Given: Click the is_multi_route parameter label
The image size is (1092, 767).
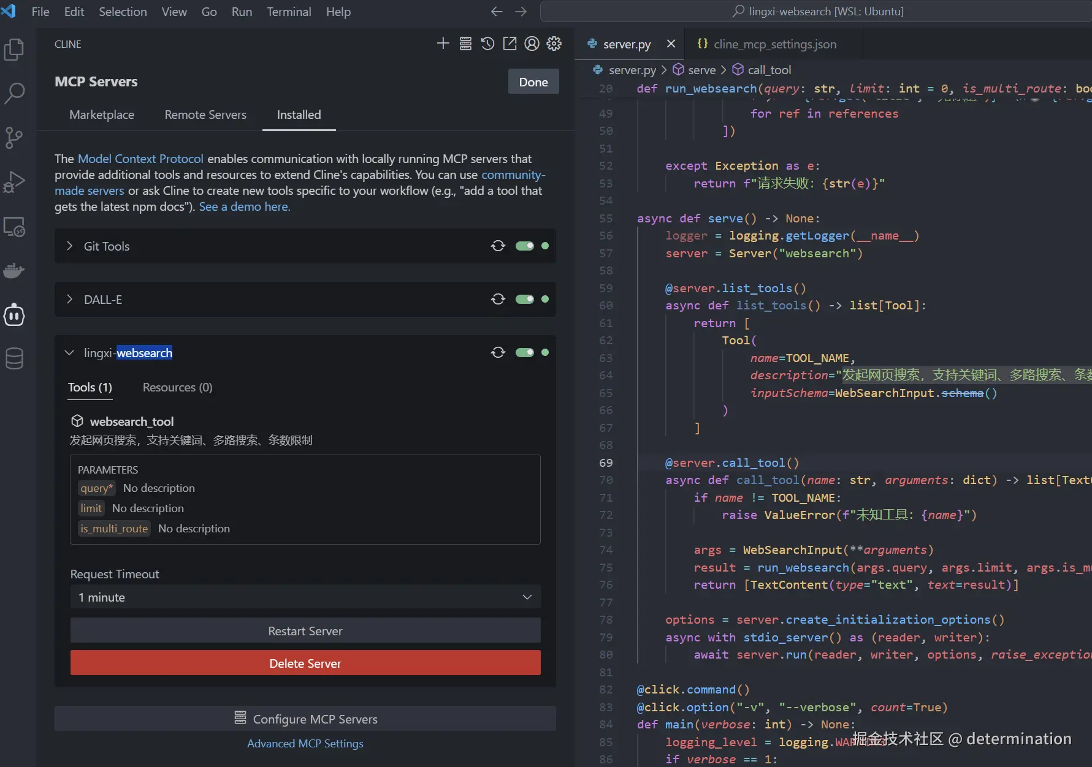Looking at the screenshot, I should coord(115,529).
